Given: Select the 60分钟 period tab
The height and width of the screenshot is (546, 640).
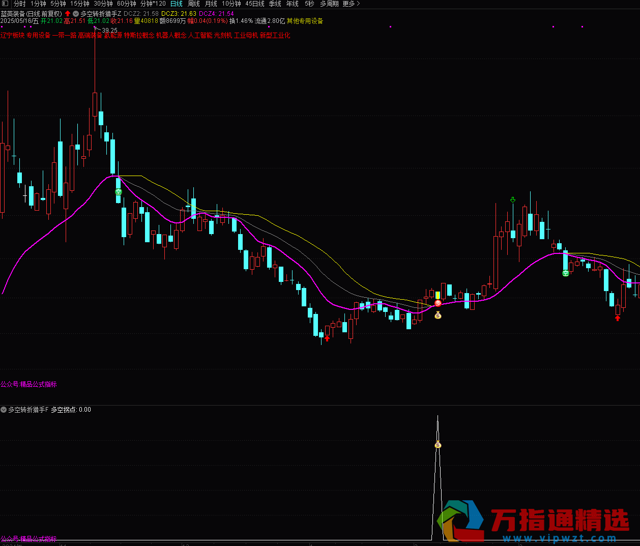Looking at the screenshot, I should (x=127, y=4).
